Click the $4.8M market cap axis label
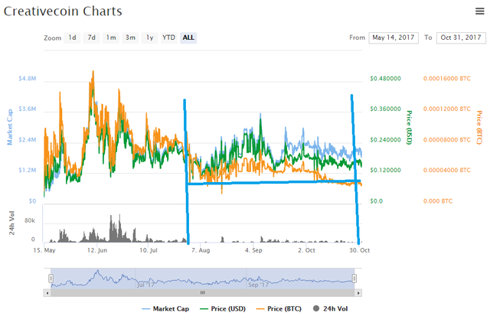 pos(28,78)
